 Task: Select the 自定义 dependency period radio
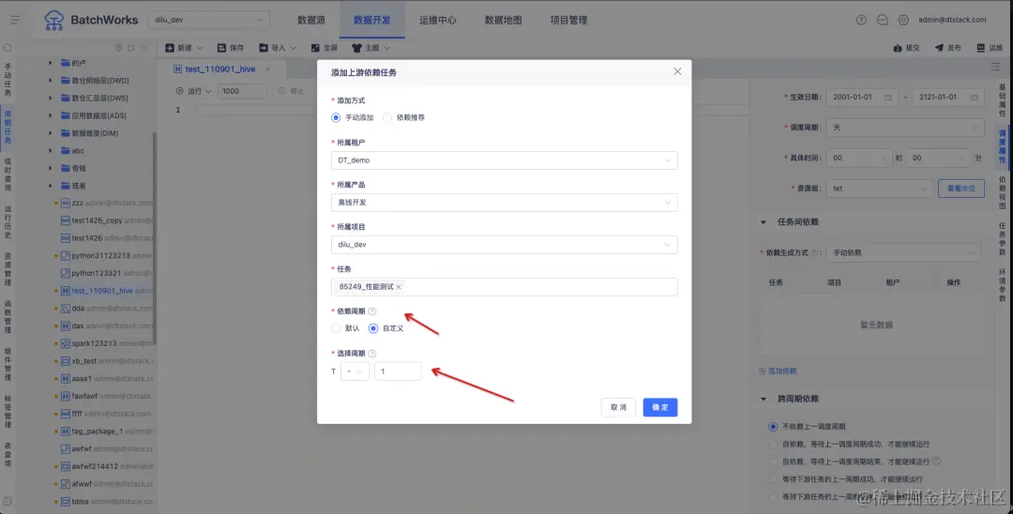[x=372, y=328]
